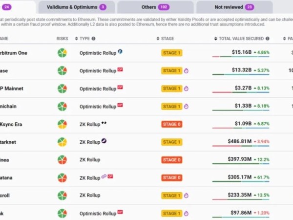The image size is (293, 220).
Task: Click the TVS breakdown bar under $486.81M
Action: pyautogui.click(x=241, y=146)
